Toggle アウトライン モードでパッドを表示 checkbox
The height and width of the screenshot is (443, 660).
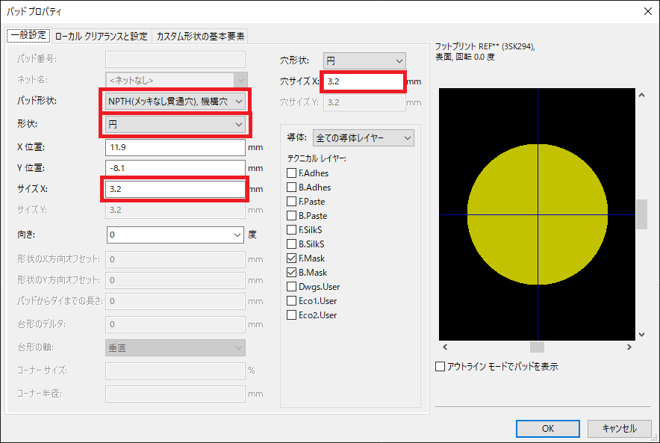point(440,366)
